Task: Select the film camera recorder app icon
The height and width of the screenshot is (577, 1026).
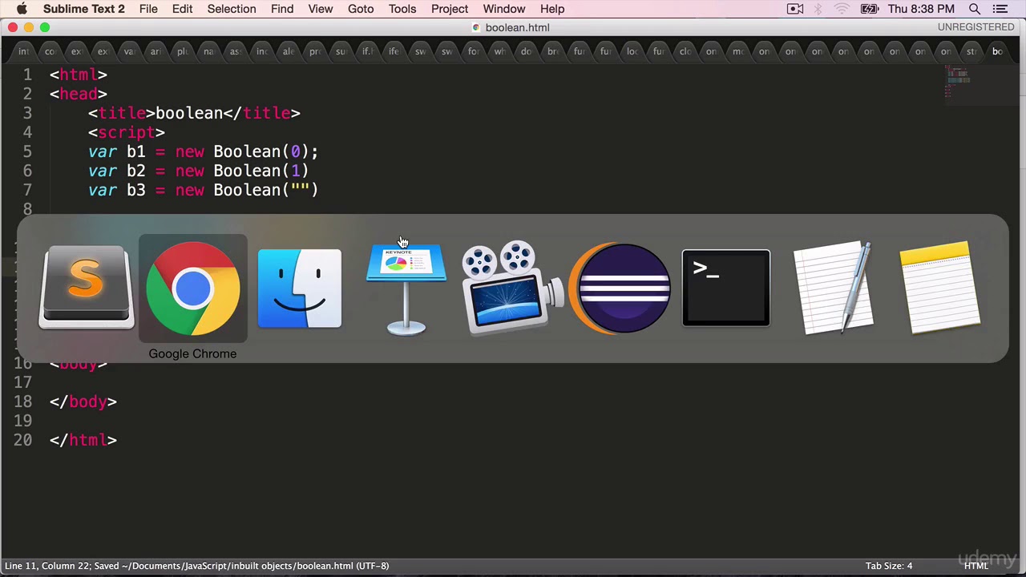Action: (x=512, y=288)
